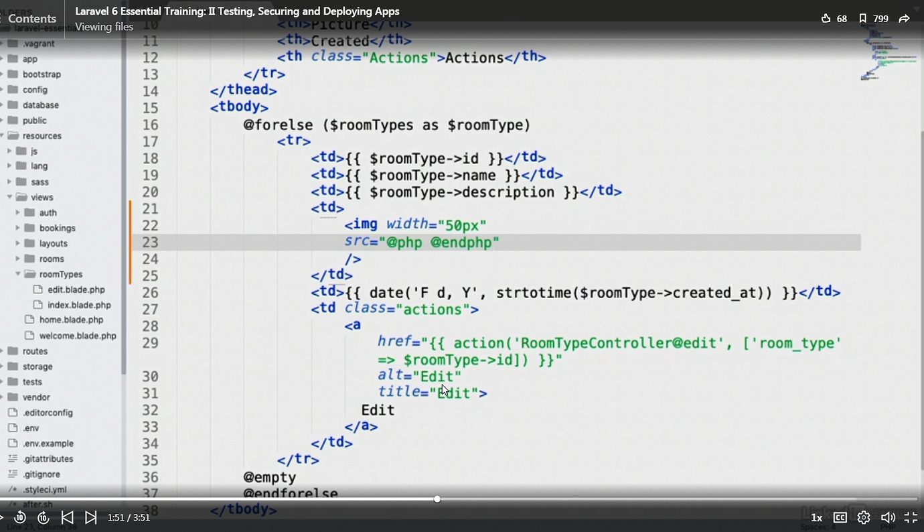This screenshot has height=532, width=924.
Task: Click the alt="Edit" attribute
Action: pyautogui.click(x=420, y=377)
